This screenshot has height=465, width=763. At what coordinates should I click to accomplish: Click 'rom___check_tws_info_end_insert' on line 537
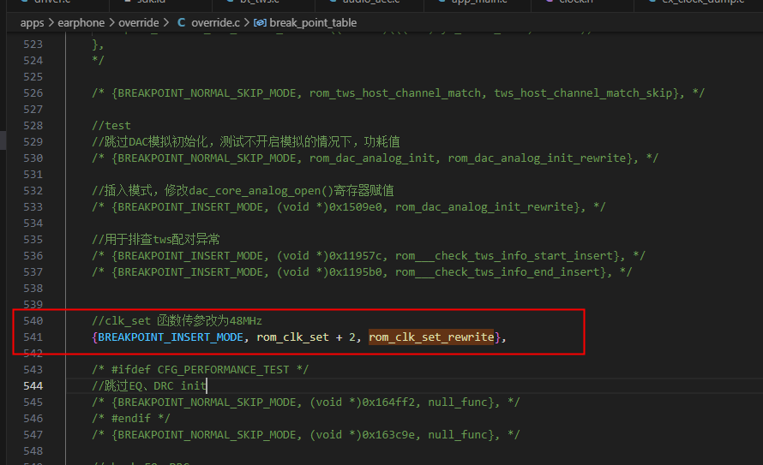497,272
